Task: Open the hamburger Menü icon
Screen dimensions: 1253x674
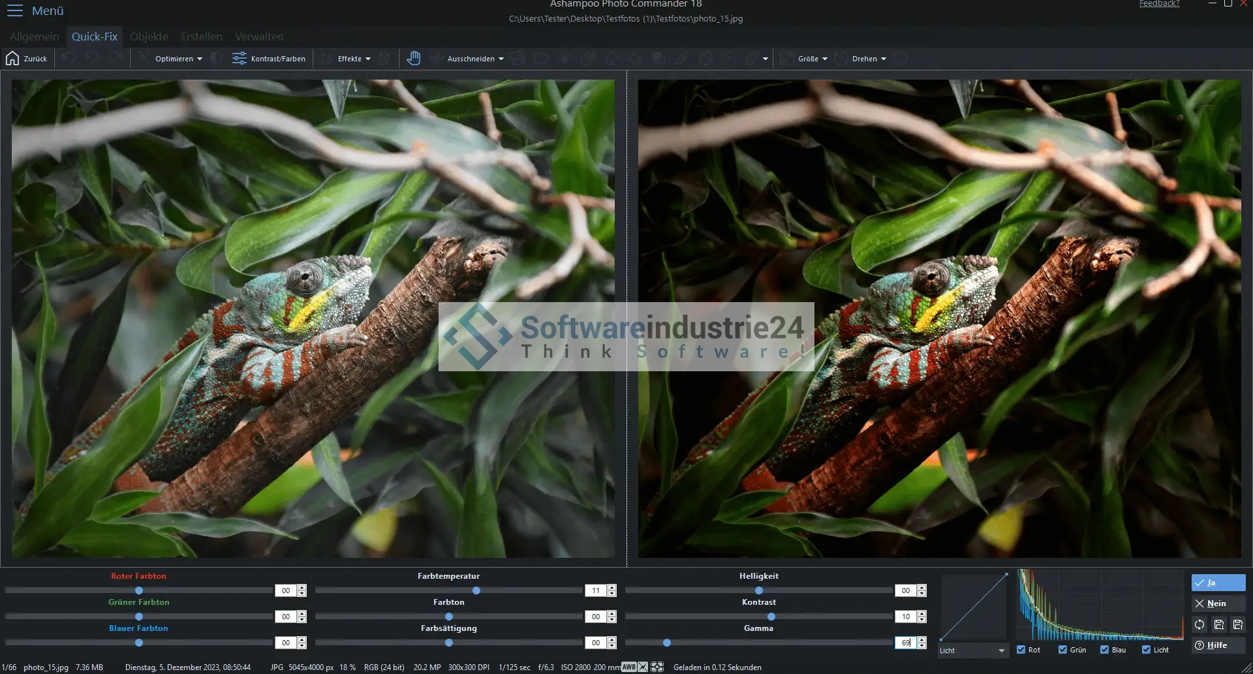Action: point(14,10)
